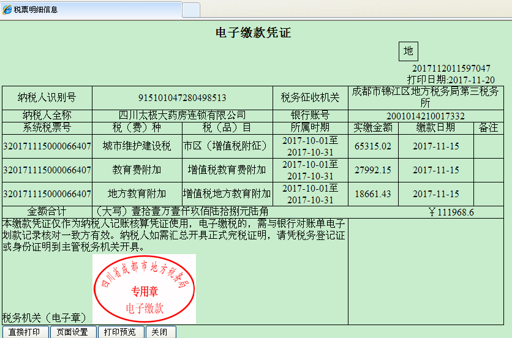Select bank account 2001014210017332
Image resolution: width=512 pixels, height=338 pixels.
pyautogui.click(x=426, y=116)
